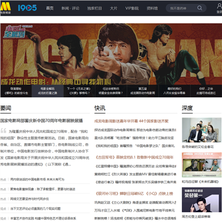Open the 荣登第一 thumbnail in 深度
The height and width of the screenshot is (222, 222).
(x=202, y=200)
